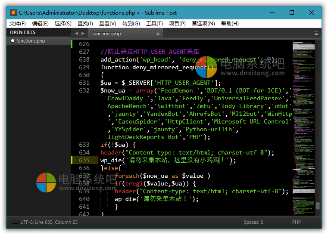Click line number 635 in the gutter
328x235 pixels.
point(84,160)
